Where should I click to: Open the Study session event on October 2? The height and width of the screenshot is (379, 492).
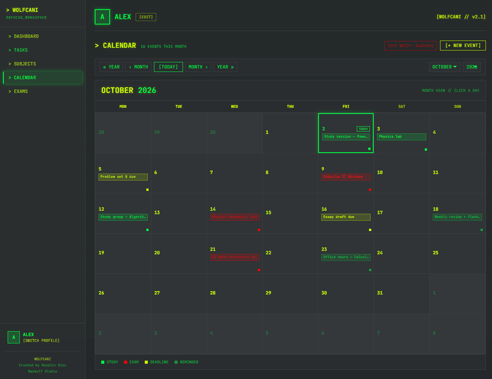[346, 137]
